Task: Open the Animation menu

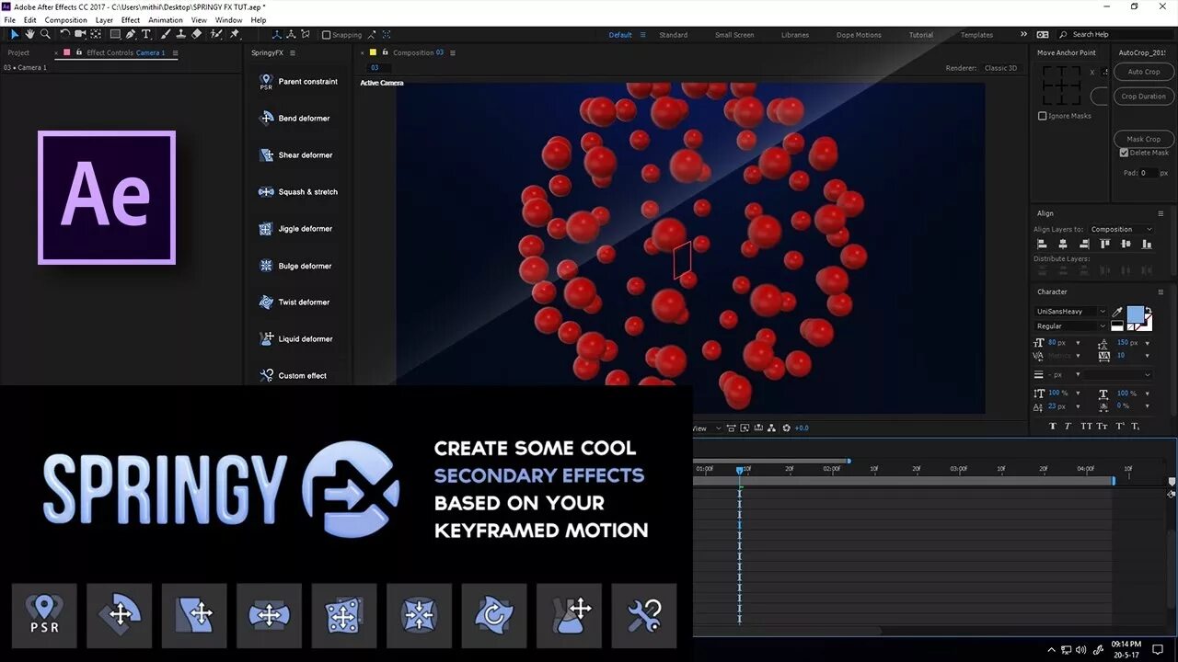Action: pos(166,19)
